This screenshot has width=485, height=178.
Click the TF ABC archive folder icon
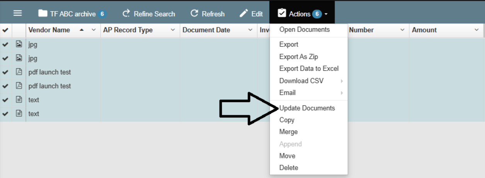pyautogui.click(x=43, y=13)
